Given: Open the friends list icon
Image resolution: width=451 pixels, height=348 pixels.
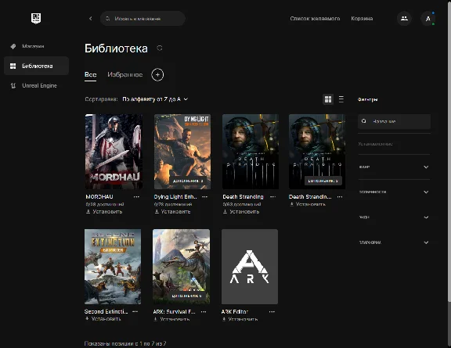Looking at the screenshot, I should click(404, 19).
